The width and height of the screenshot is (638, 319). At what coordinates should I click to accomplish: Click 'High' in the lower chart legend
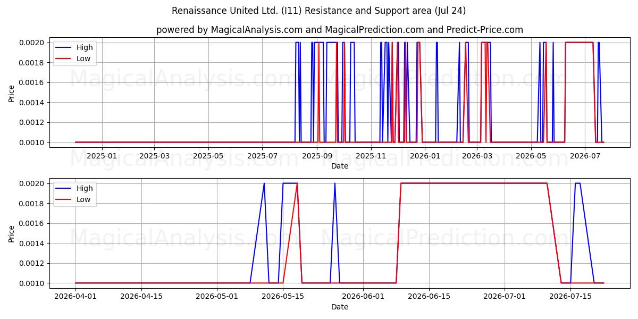coord(85,188)
